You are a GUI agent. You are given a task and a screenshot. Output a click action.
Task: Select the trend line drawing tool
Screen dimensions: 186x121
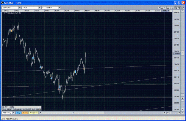159,8
